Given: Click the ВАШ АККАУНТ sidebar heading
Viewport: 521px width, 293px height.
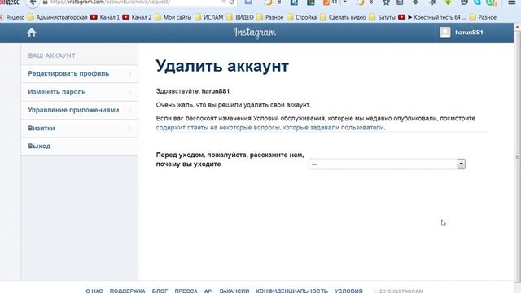Looking at the screenshot, I should click(52, 55).
